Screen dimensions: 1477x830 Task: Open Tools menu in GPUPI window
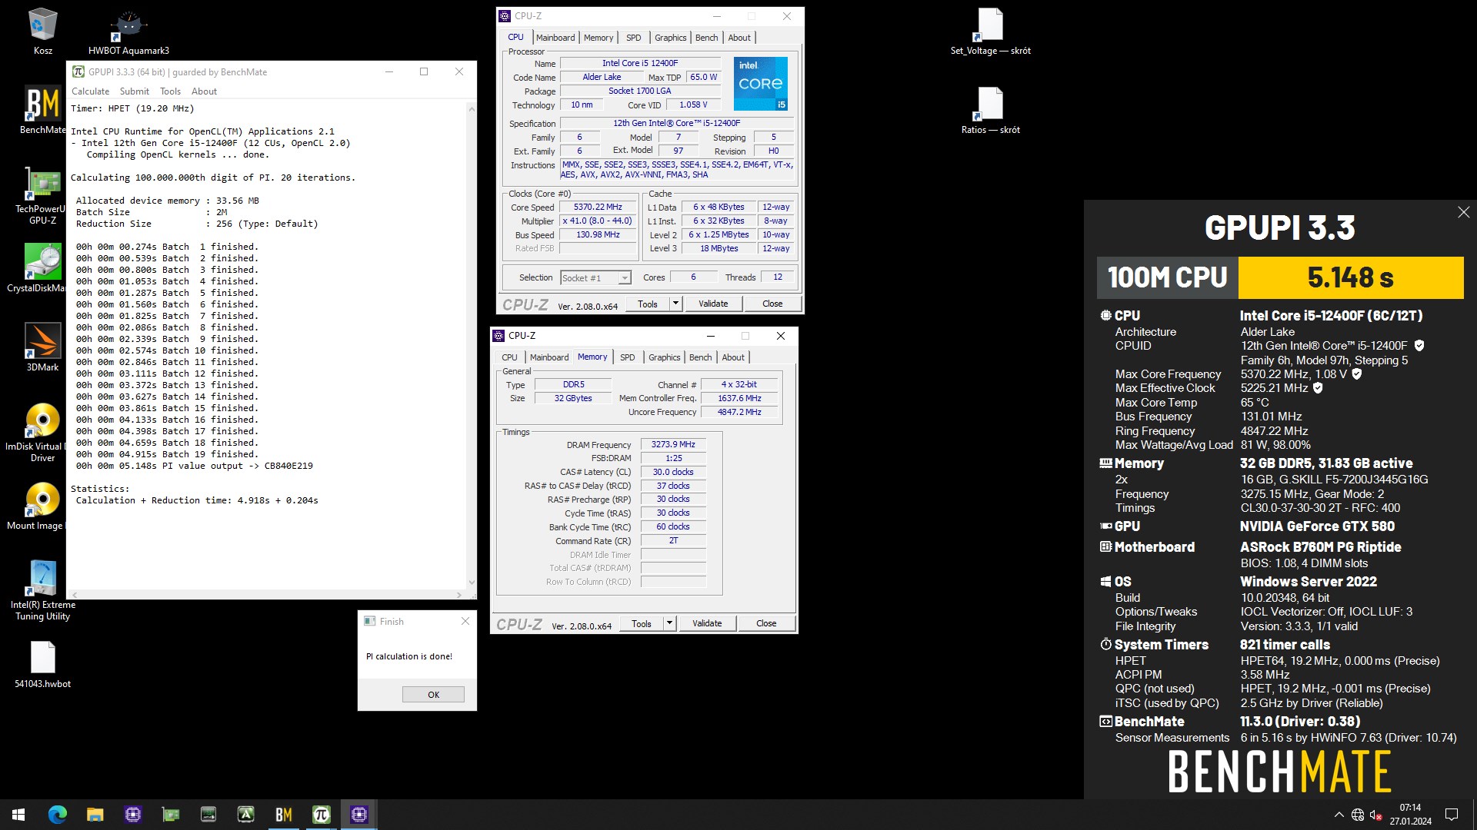[170, 91]
